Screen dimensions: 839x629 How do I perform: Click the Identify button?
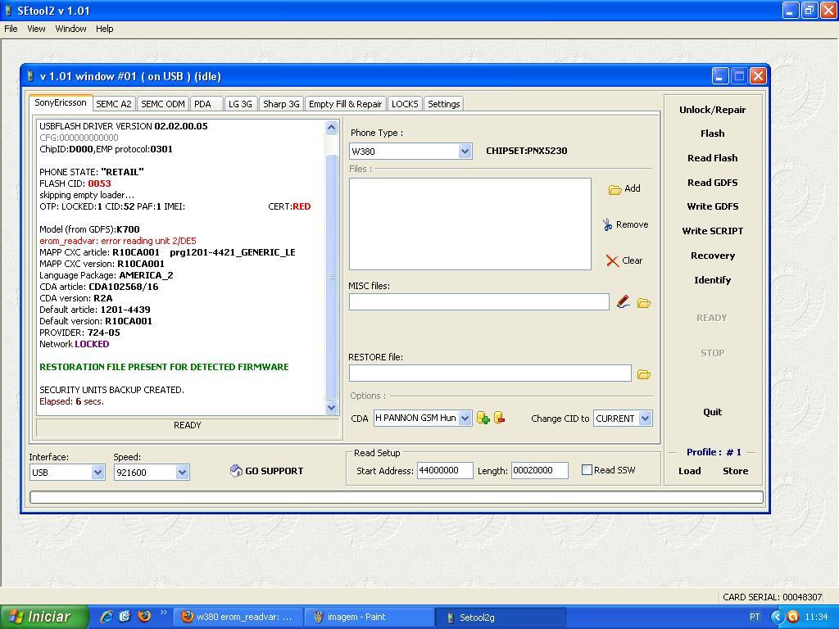(x=712, y=280)
